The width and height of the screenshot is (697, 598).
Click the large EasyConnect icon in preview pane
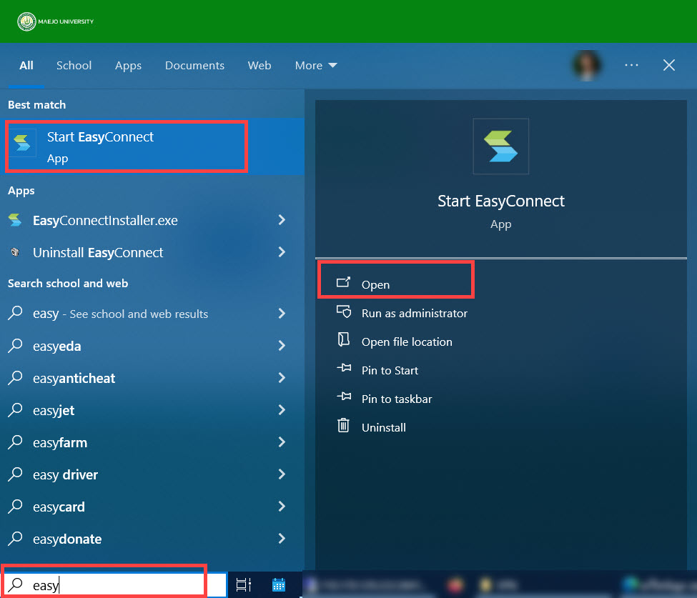coord(500,146)
